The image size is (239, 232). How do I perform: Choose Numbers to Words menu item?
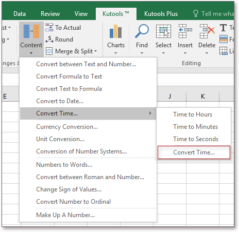pyautogui.click(x=88, y=165)
